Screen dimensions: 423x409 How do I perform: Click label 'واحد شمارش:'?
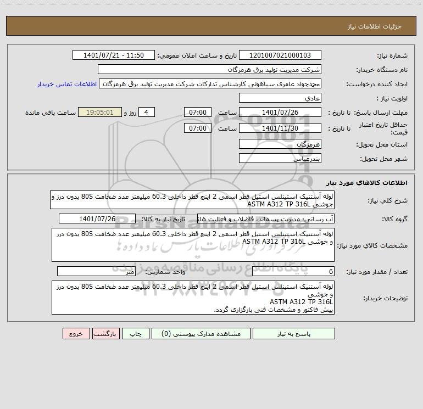[x=165, y=272]
